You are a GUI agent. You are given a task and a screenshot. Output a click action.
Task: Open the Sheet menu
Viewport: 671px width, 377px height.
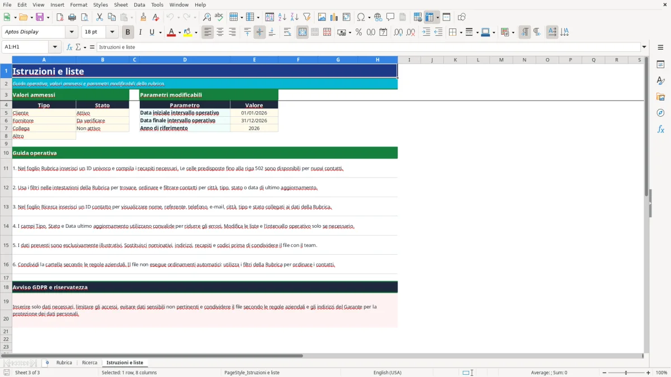pyautogui.click(x=121, y=4)
